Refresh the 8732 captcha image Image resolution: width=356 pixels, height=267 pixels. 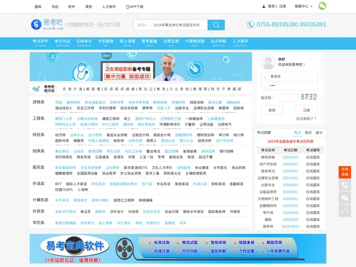click(x=309, y=97)
